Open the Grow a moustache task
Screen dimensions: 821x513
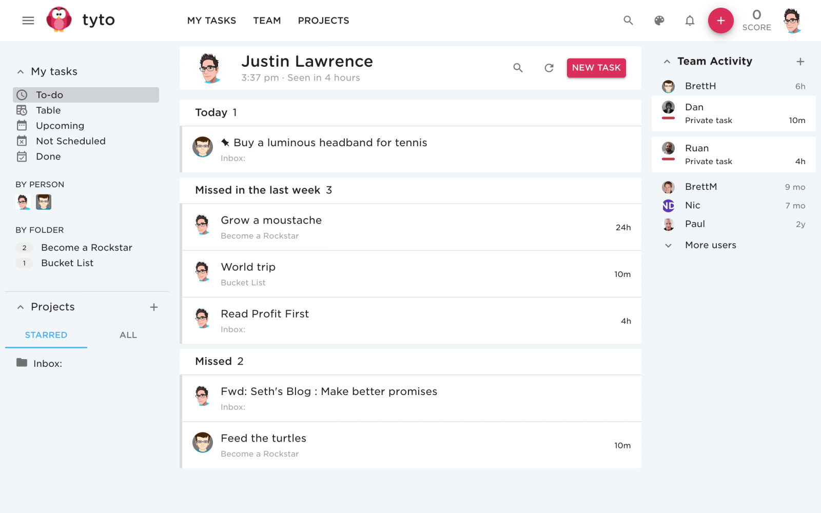click(271, 221)
